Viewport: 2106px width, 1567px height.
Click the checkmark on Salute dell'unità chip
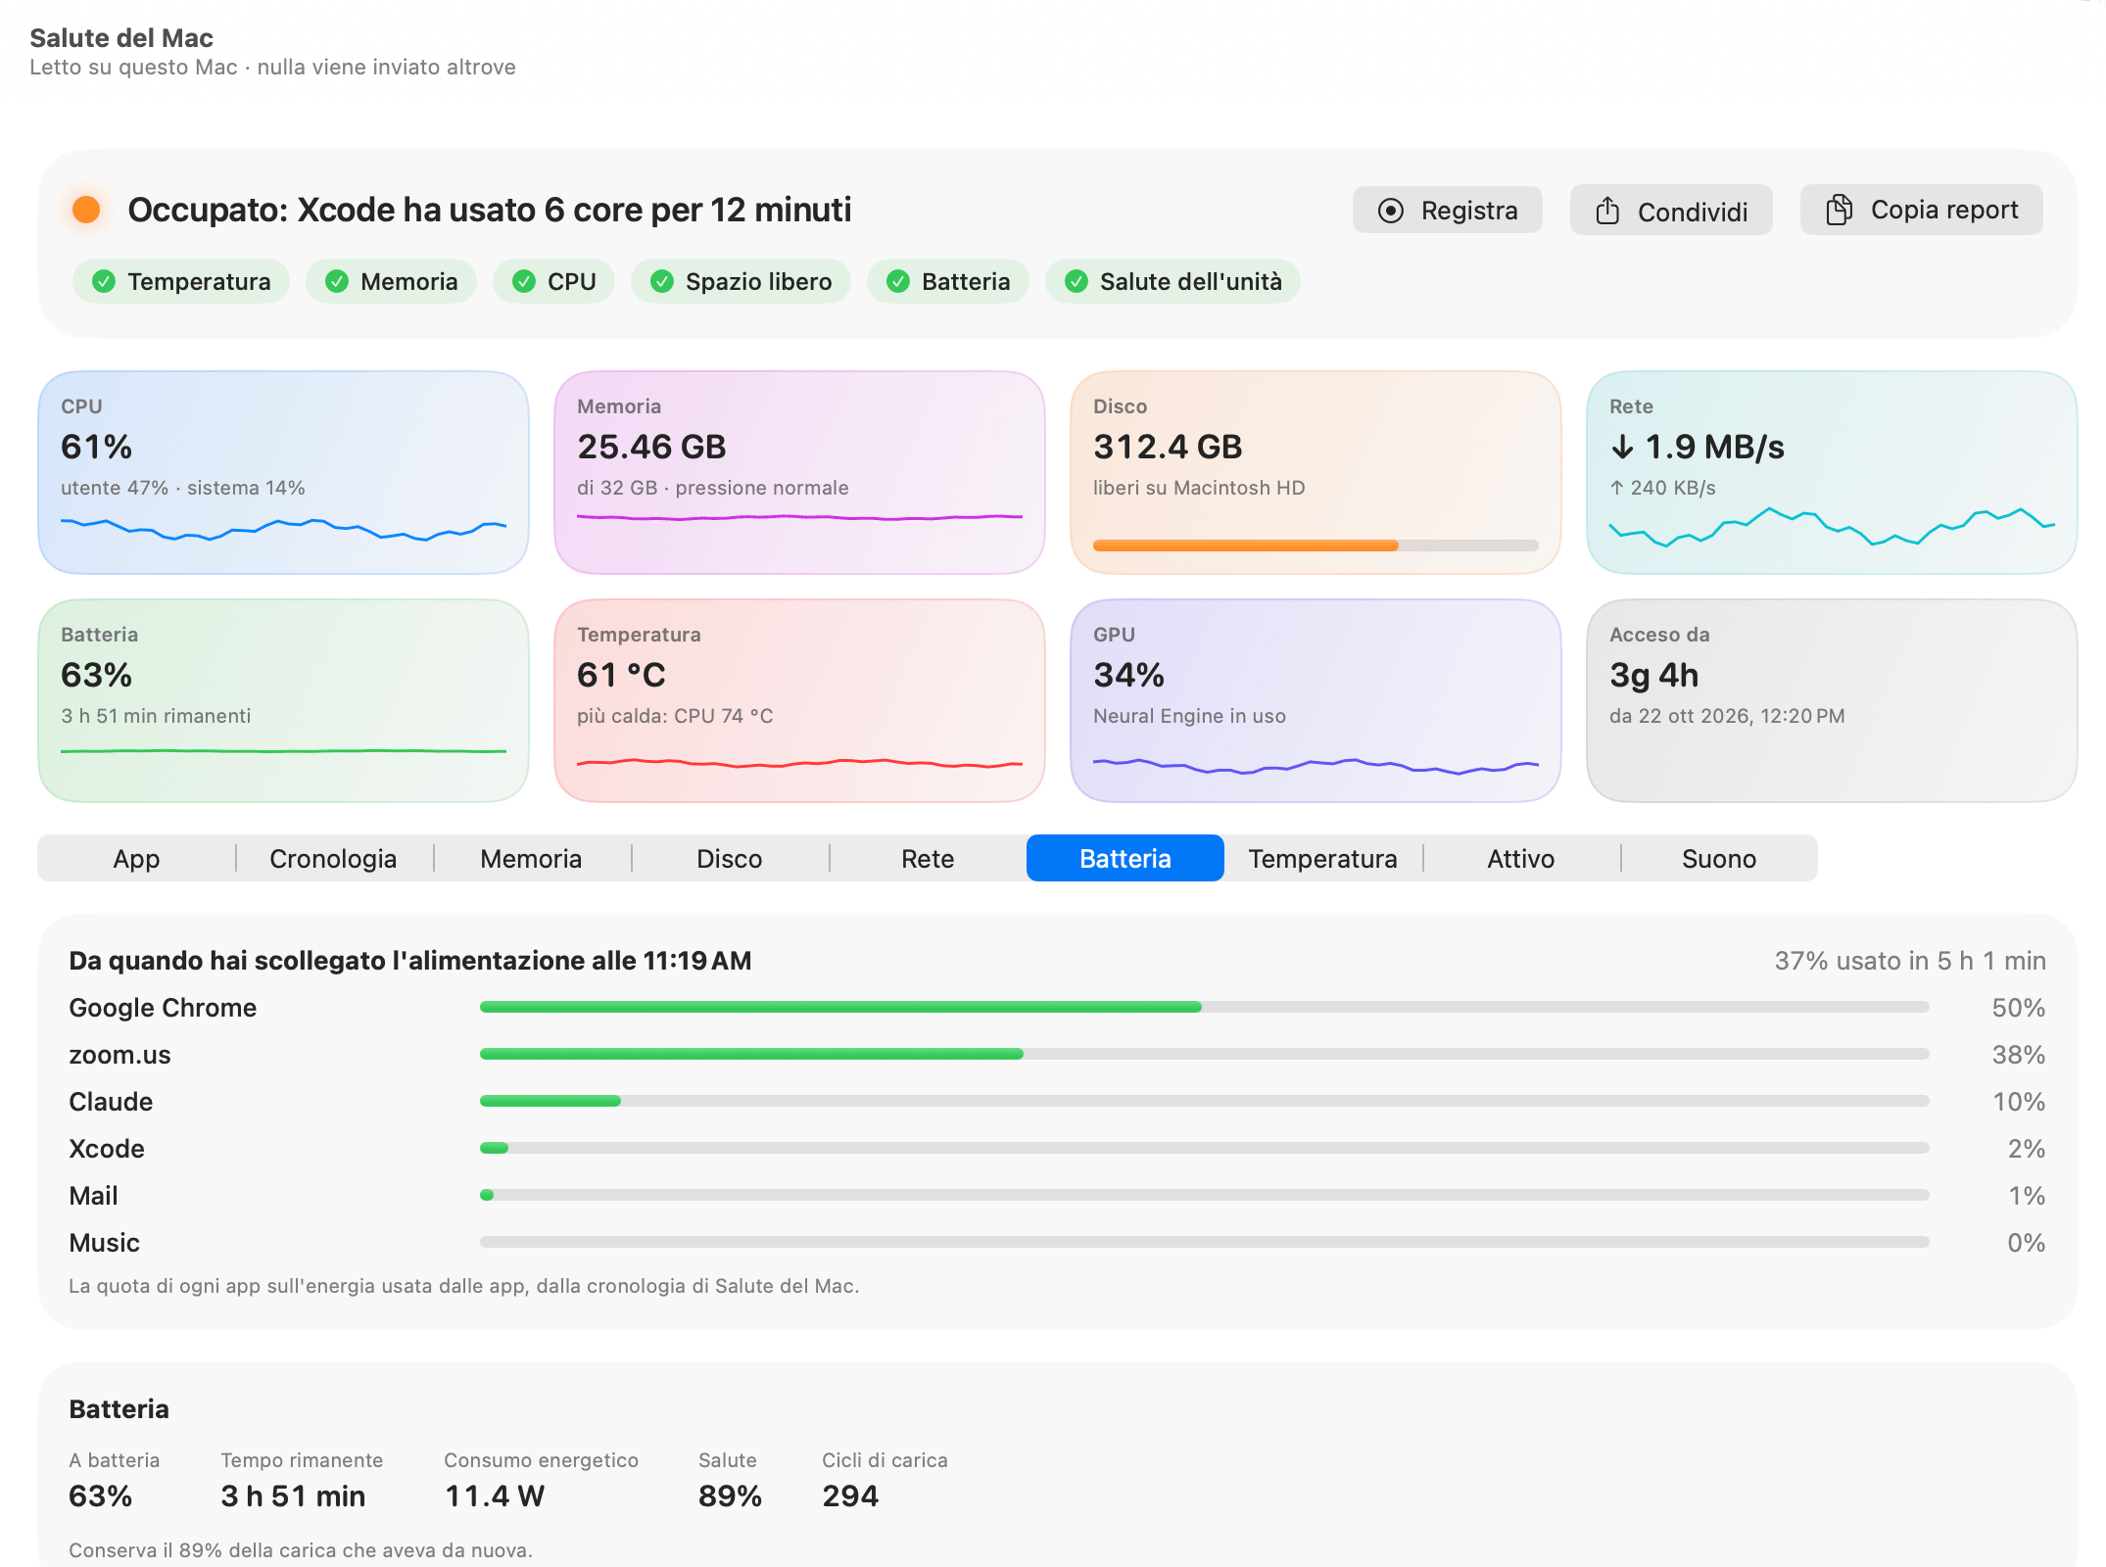[1077, 282]
